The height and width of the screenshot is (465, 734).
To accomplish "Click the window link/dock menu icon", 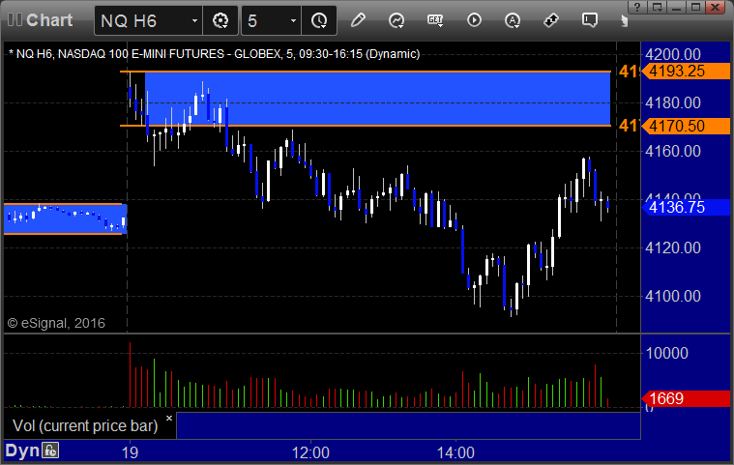I will 657,7.
